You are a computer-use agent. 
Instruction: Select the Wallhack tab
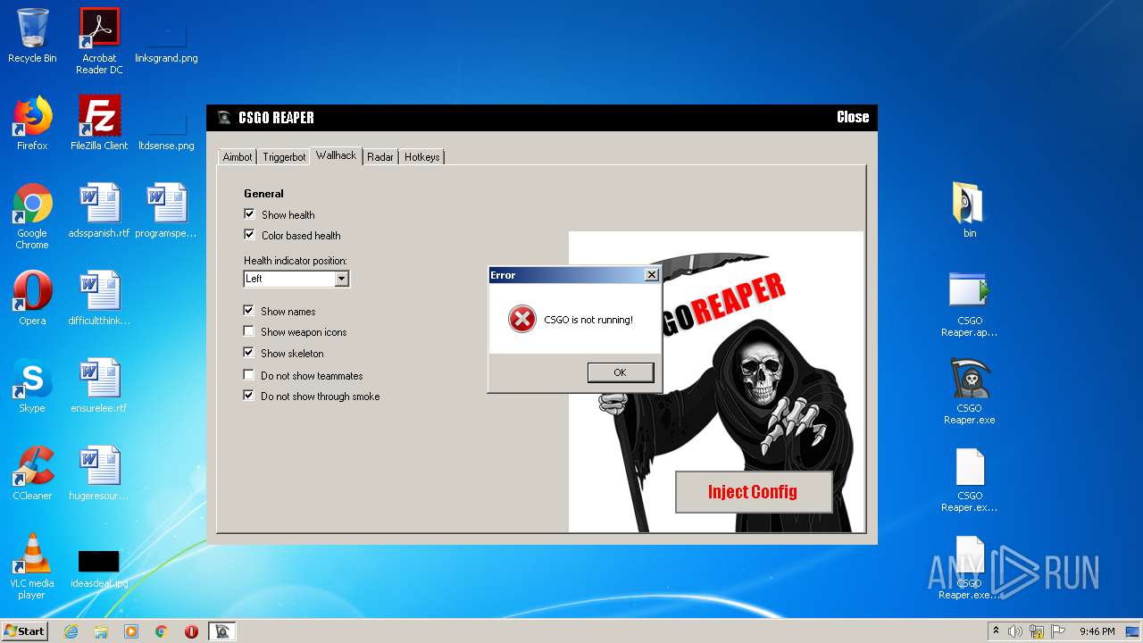(x=336, y=155)
